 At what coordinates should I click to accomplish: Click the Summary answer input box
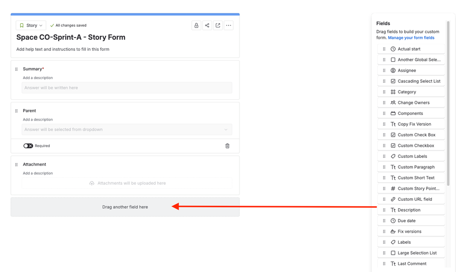pos(127,88)
